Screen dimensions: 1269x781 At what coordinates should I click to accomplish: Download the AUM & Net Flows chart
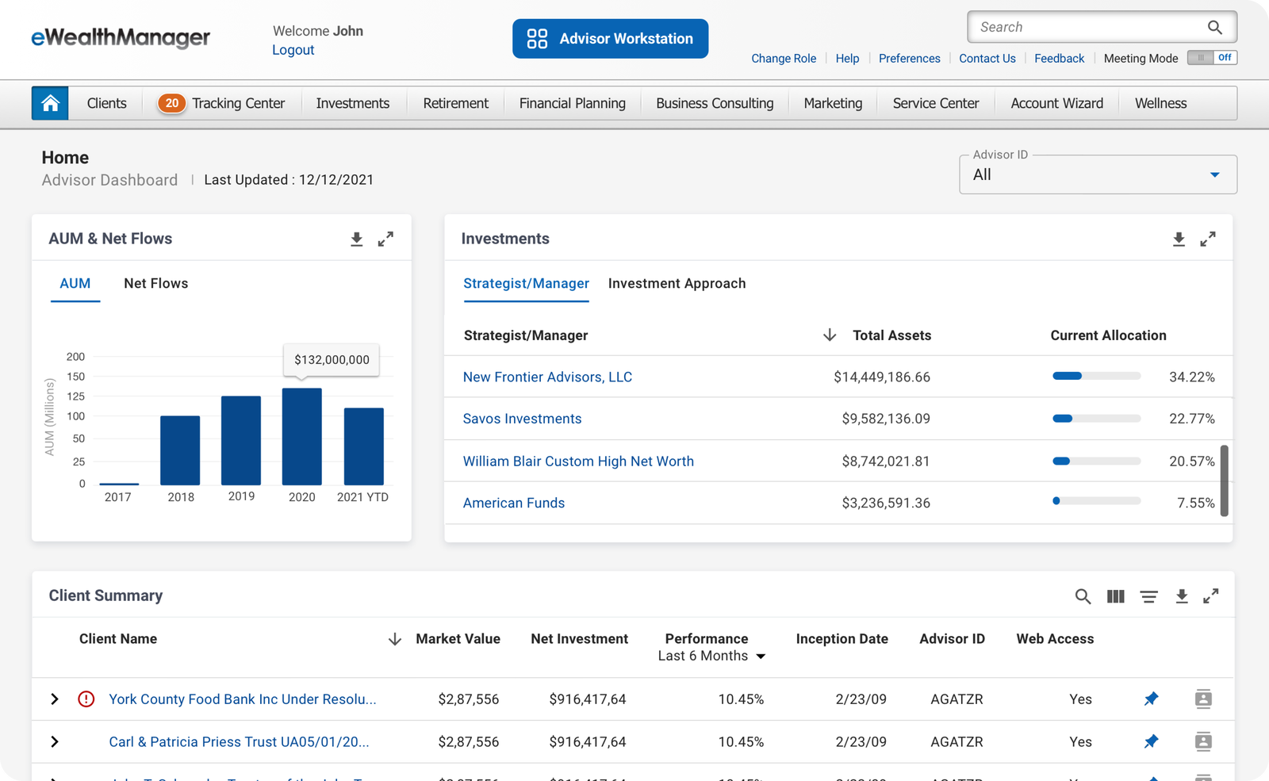(357, 239)
